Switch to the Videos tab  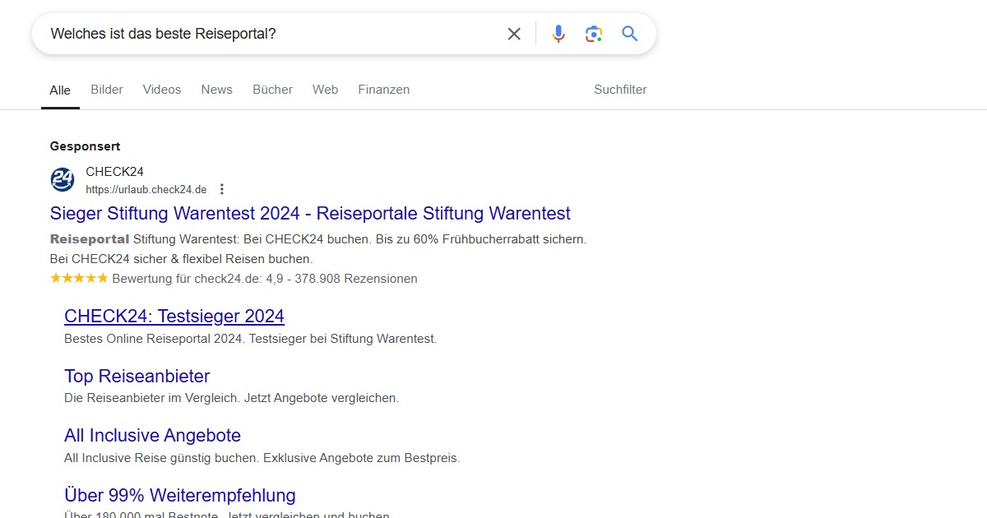(x=162, y=90)
